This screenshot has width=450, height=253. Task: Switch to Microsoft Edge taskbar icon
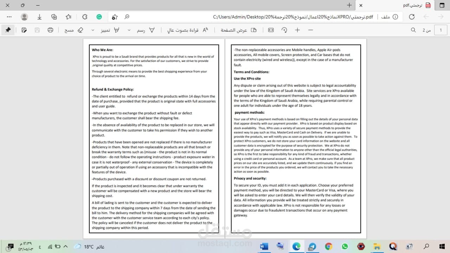[296, 246]
